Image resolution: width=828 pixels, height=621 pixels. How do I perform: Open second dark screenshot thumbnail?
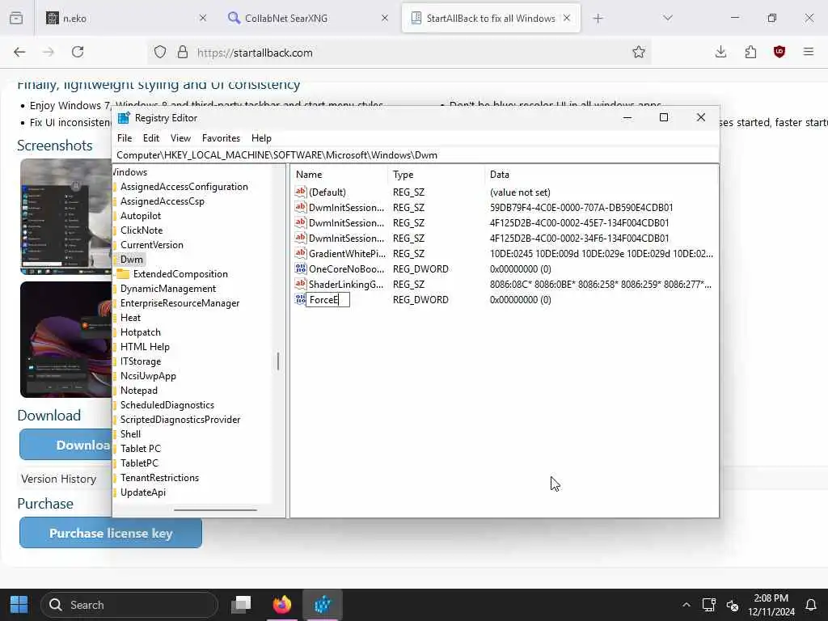click(66, 339)
